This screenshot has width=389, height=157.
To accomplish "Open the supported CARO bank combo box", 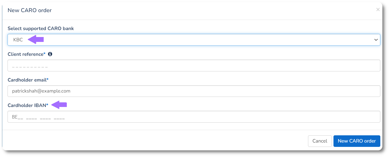I will tap(194, 40).
